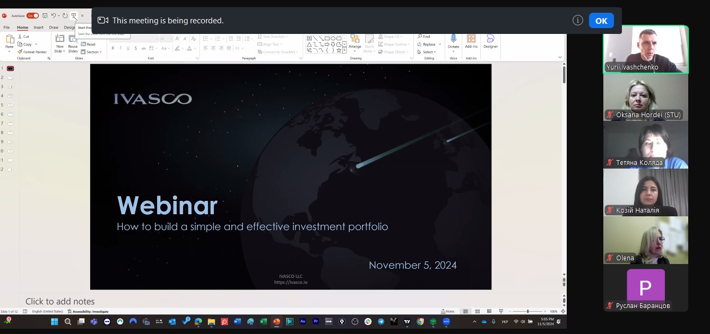Open Excel from the taskbar
This screenshot has height=334, width=710.
[x=264, y=321]
